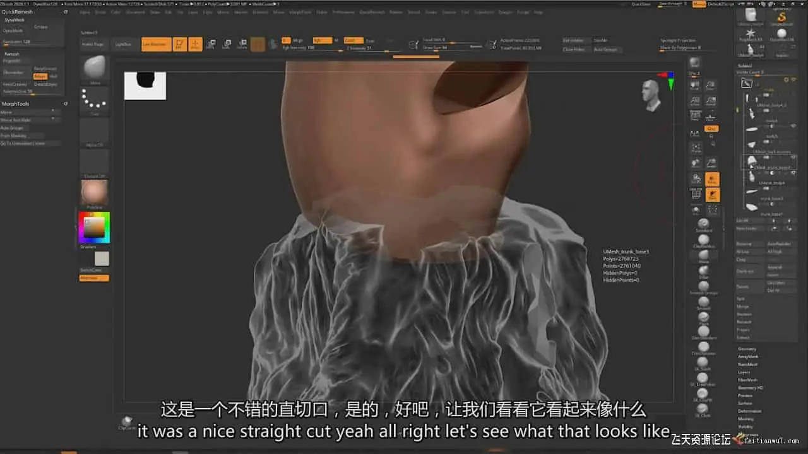Click the reference silhouette thumbnail

pyautogui.click(x=145, y=86)
